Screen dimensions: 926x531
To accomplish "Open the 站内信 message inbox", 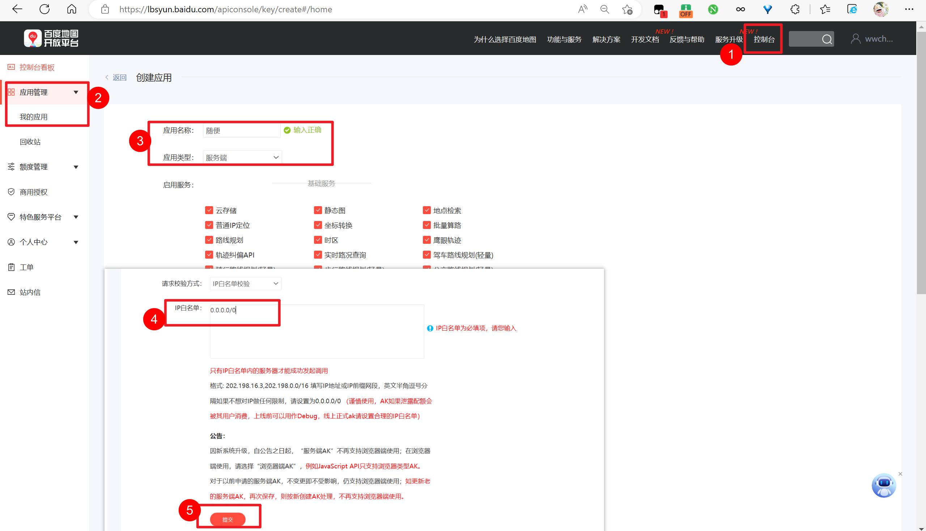I will click(x=30, y=292).
